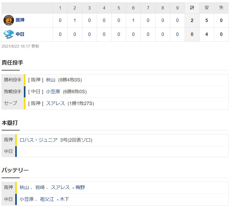The height and width of the screenshot is (209, 230).
Task: Click the 勝利投手 row label
Action: [x=13, y=80]
